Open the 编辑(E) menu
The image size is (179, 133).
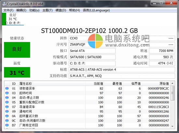pyautogui.click(x=21, y=10)
